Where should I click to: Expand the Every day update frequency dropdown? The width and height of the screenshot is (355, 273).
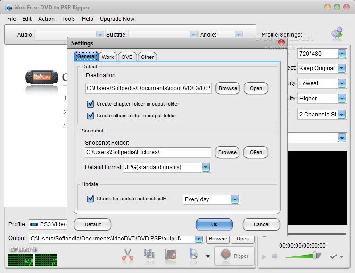click(235, 199)
